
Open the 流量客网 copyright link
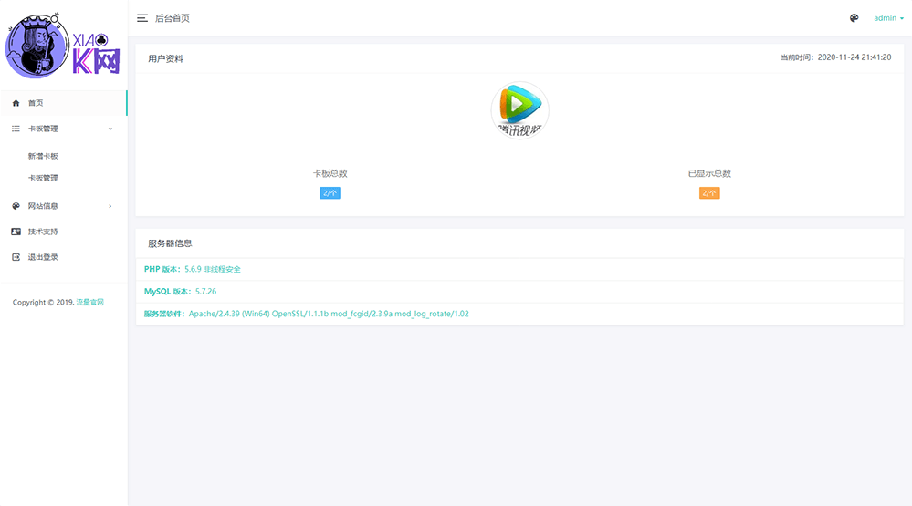89,302
